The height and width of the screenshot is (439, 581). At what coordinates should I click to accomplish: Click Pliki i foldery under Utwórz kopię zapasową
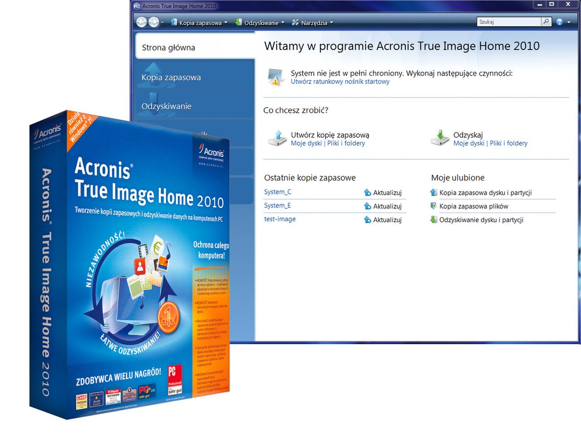(x=346, y=143)
